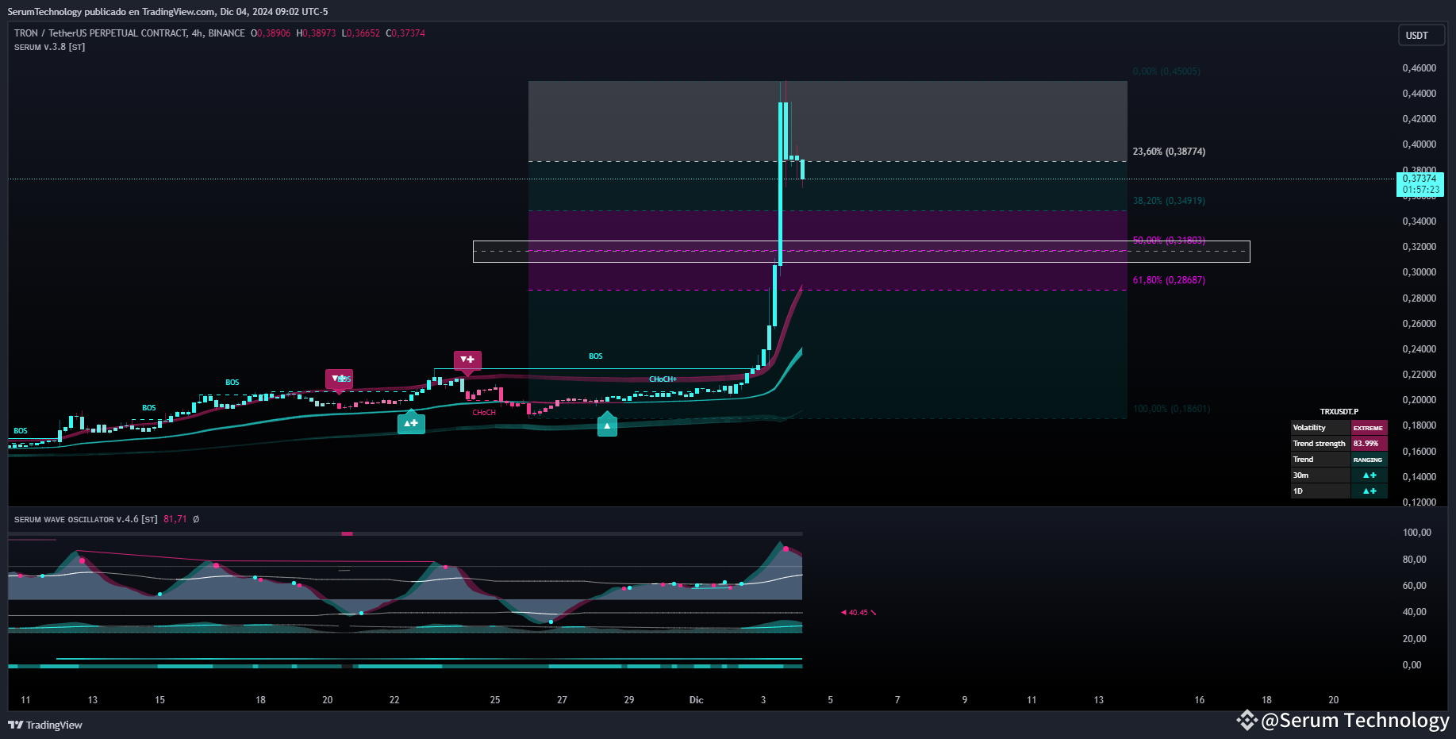Select the buy signal marker with up-arrow plus
1456x739 pixels.
pos(411,423)
